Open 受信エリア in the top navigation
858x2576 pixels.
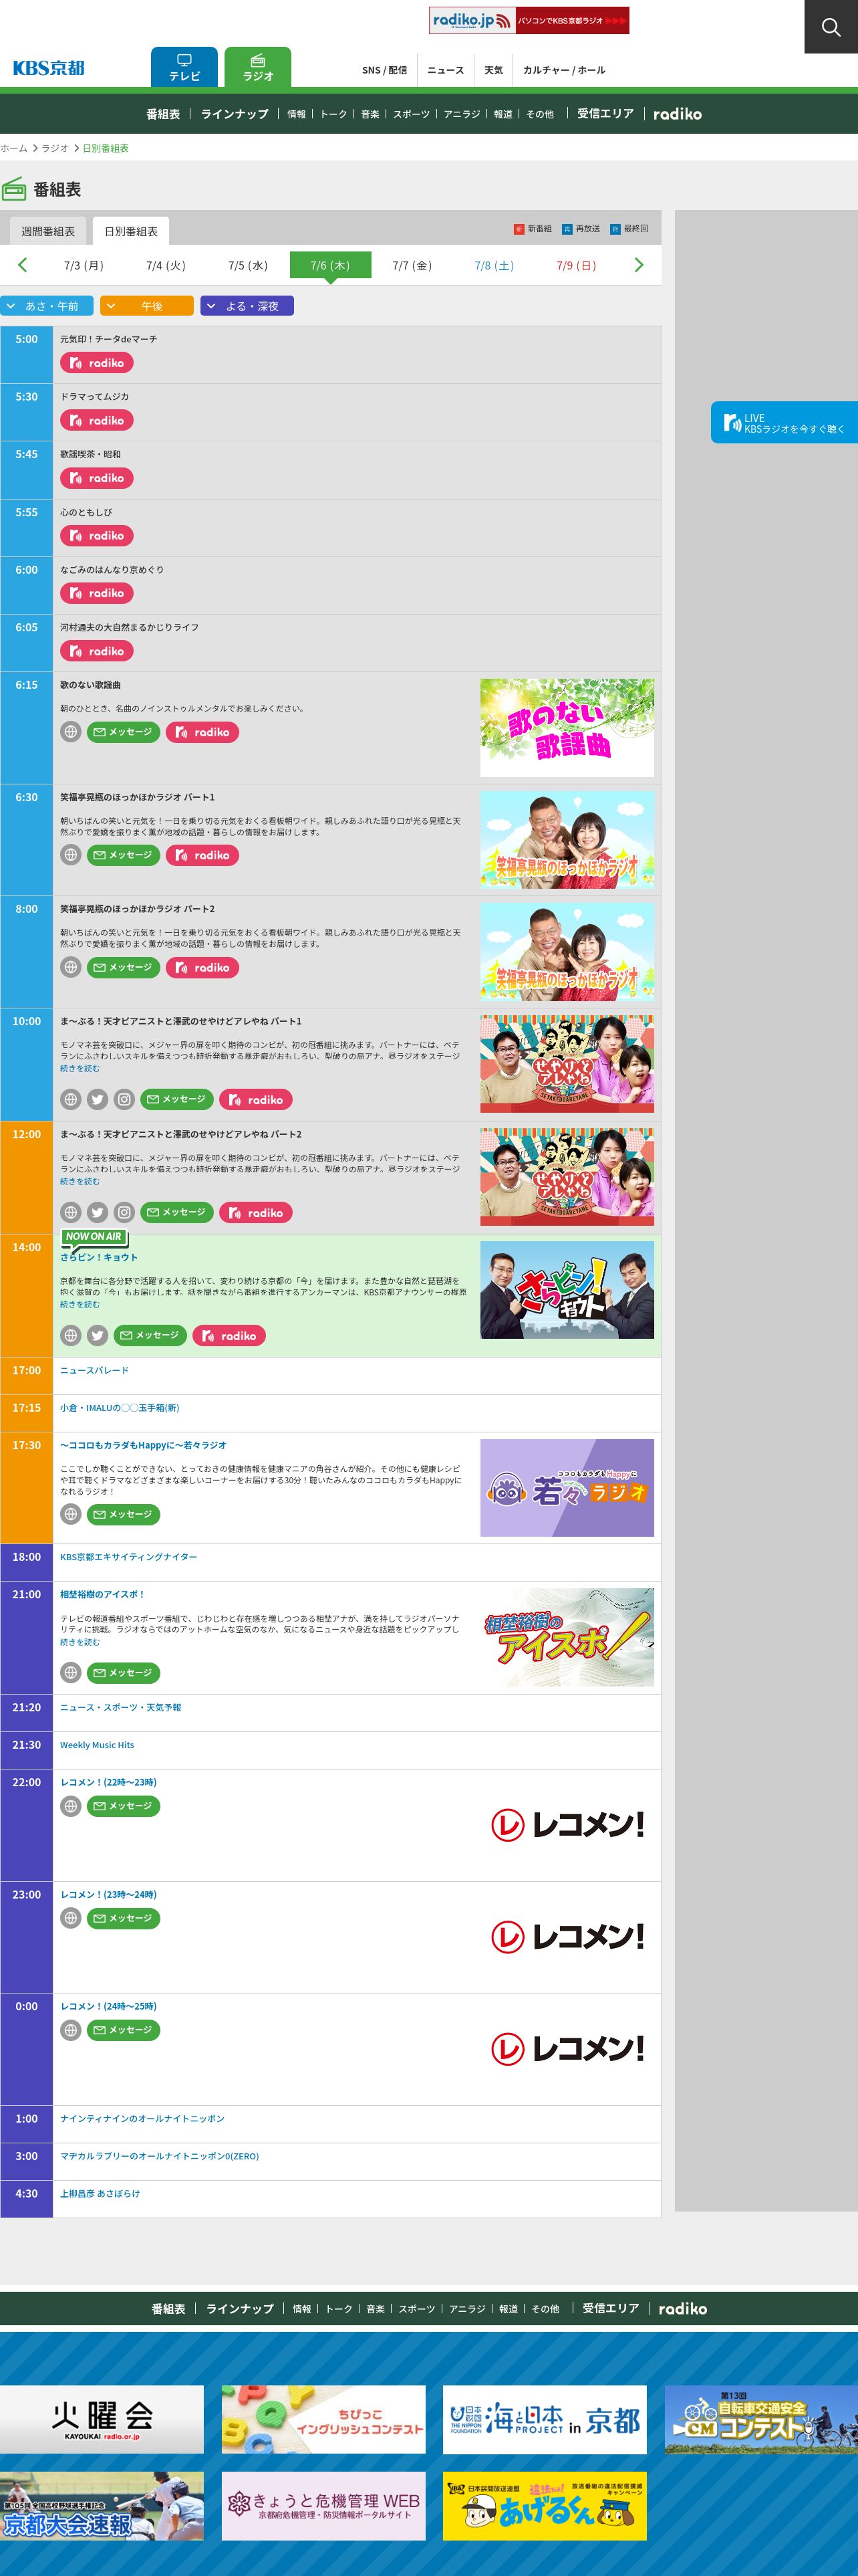(605, 114)
